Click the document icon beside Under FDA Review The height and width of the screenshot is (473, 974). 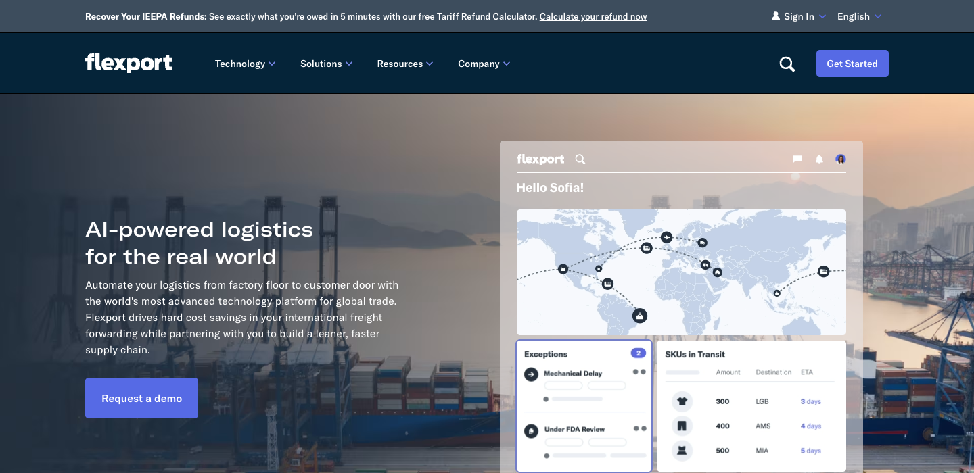[531, 430]
